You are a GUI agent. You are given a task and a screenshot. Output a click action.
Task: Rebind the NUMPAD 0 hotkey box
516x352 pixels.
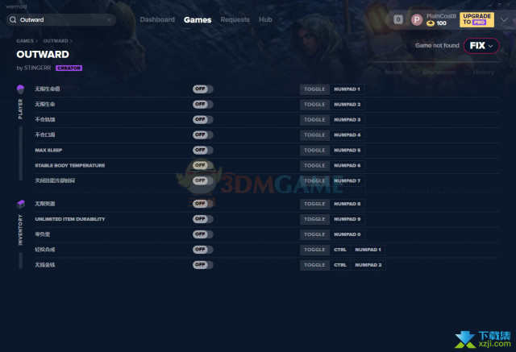click(347, 234)
